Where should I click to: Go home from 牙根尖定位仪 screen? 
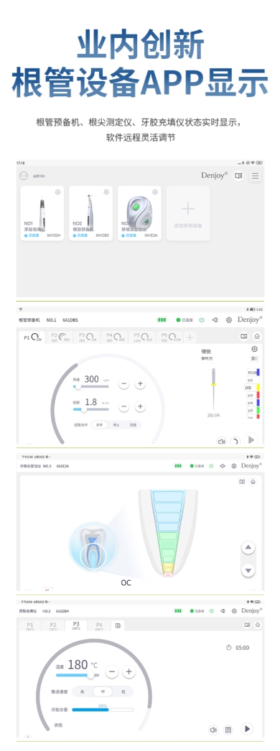click(253, 481)
